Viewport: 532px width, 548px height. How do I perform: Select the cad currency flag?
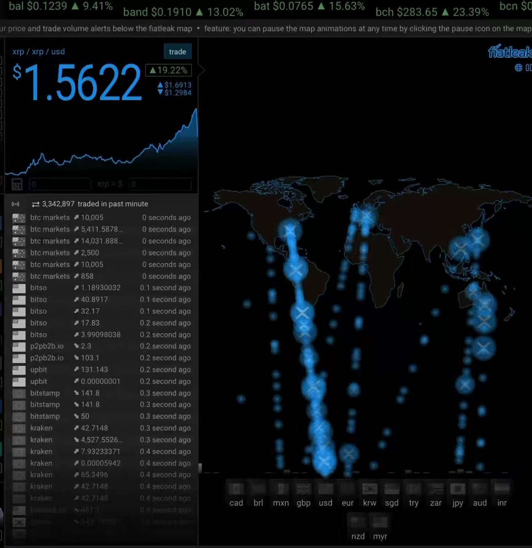coord(236,489)
